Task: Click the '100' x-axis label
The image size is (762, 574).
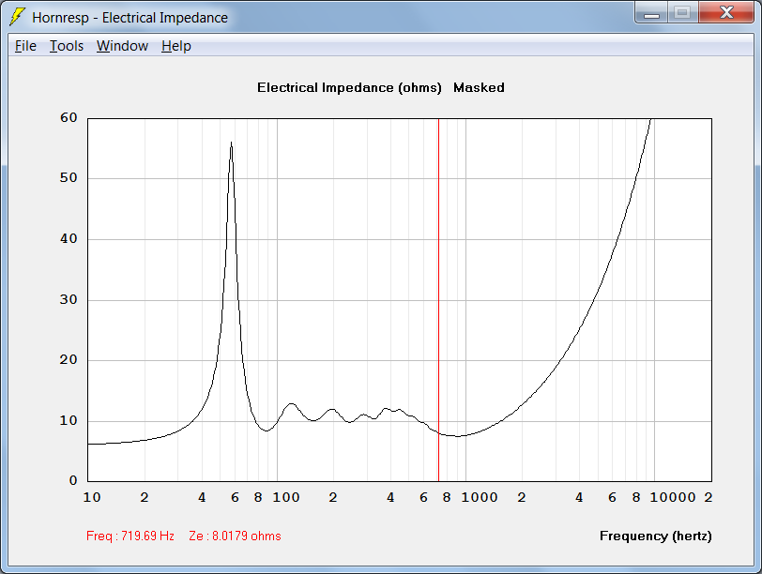Action: (285, 497)
